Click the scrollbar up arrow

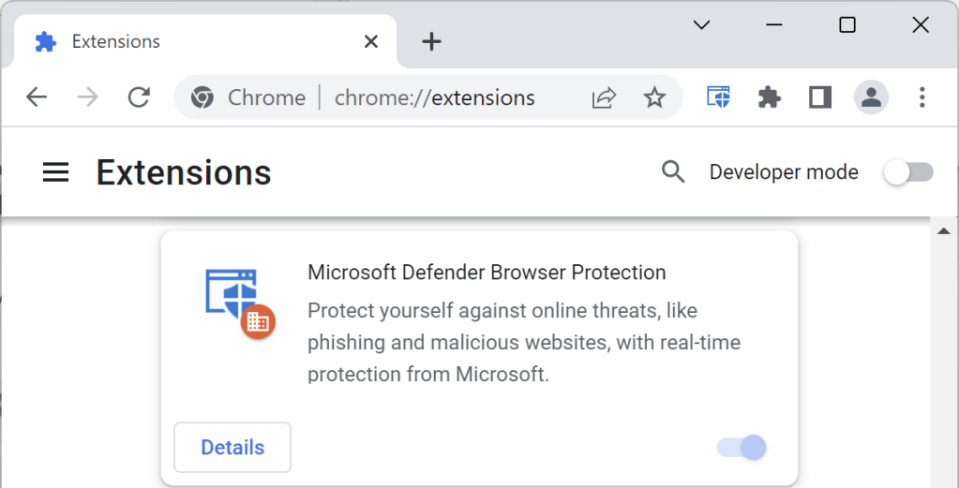pos(944,231)
